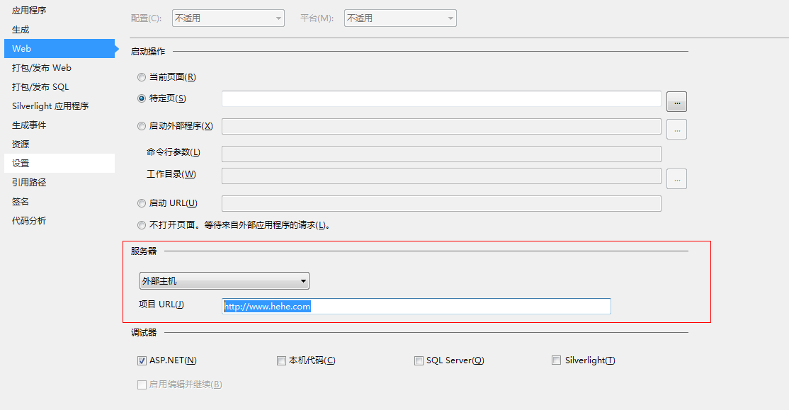This screenshot has height=410, width=789.
Task: Open the 配置 dropdown
Action: click(229, 18)
